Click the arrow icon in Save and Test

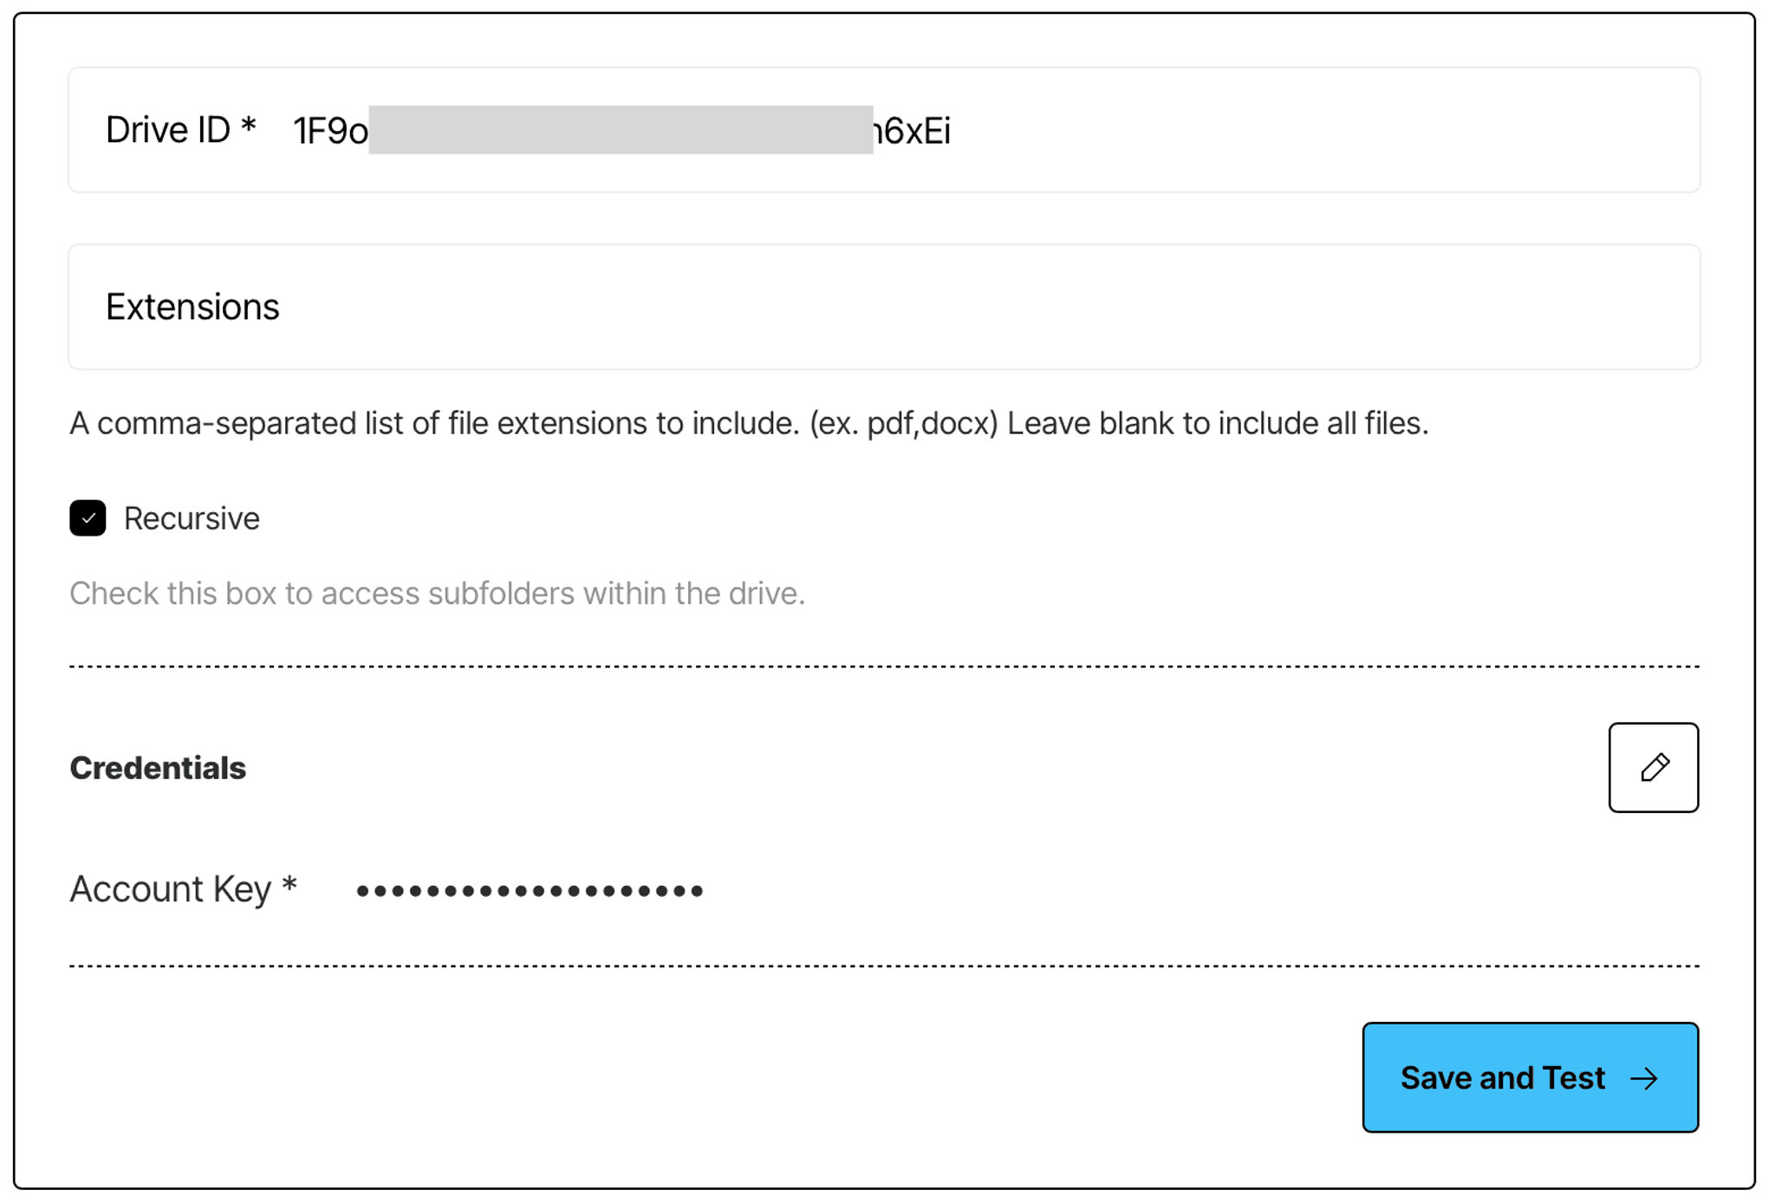tap(1644, 1078)
